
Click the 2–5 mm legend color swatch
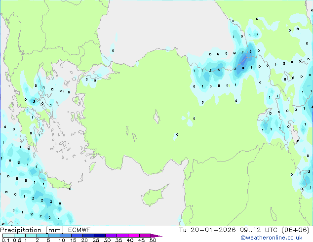42,236
